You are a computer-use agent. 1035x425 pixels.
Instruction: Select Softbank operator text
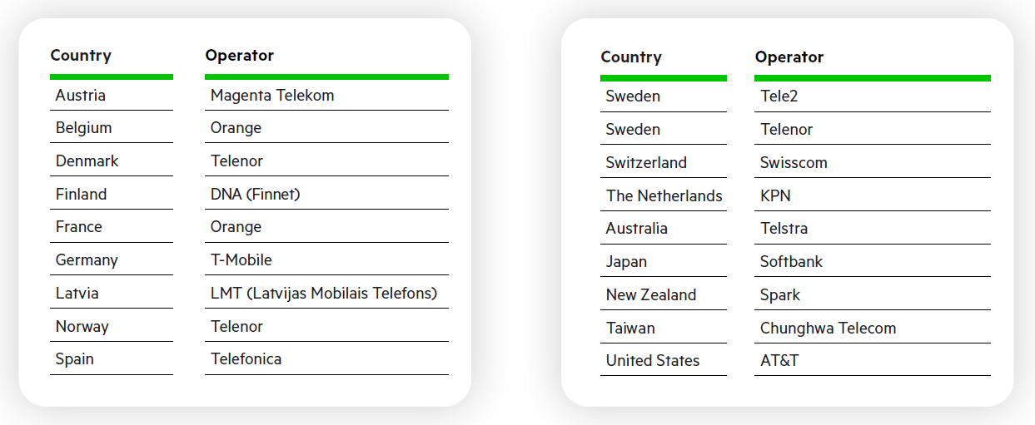791,262
